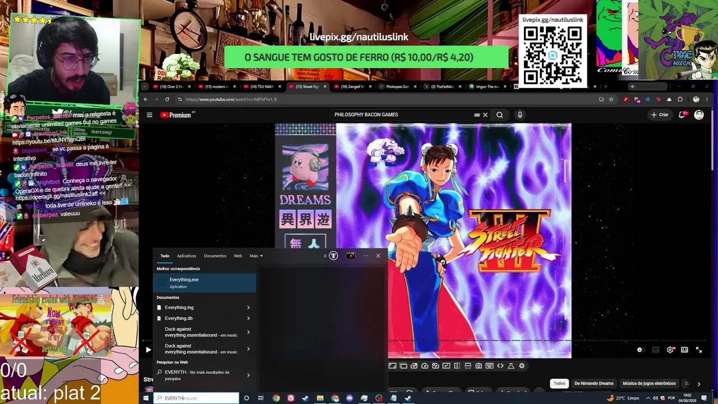Click the video progress bar
This screenshot has width=718, height=404.
click(424, 341)
